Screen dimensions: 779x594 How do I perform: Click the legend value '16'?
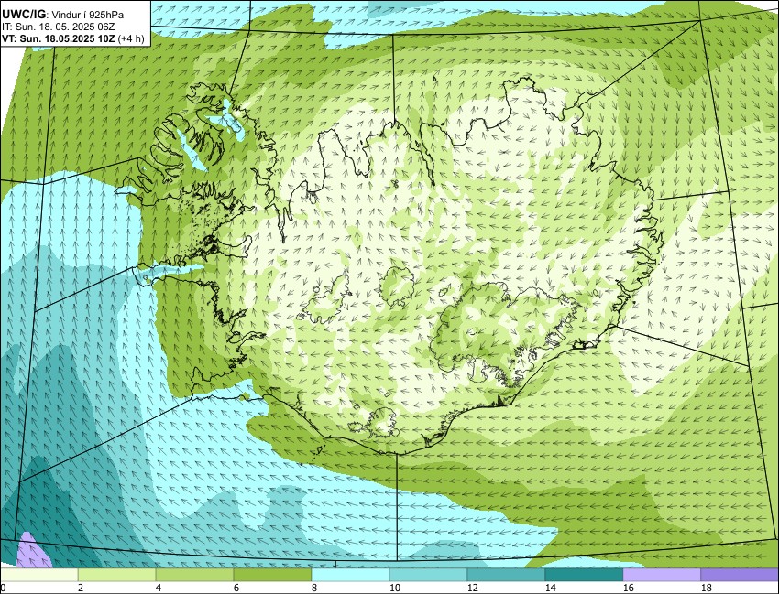(x=629, y=588)
